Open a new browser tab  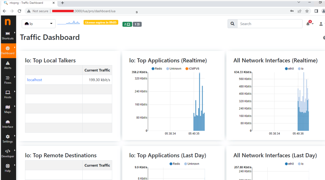(62, 3)
